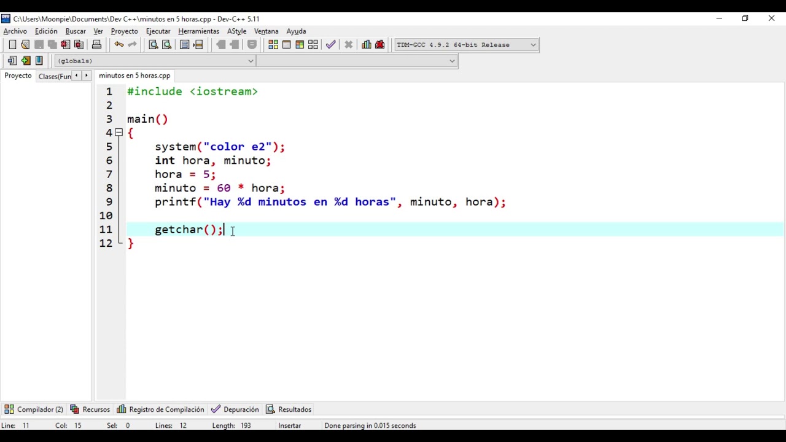Click the Go to line icon
This screenshot has width=786, height=442.
(198, 44)
